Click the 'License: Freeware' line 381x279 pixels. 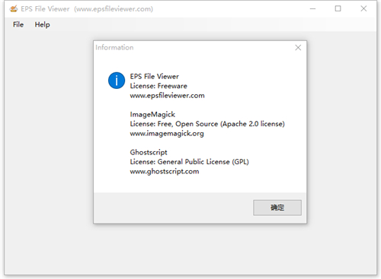pos(158,86)
